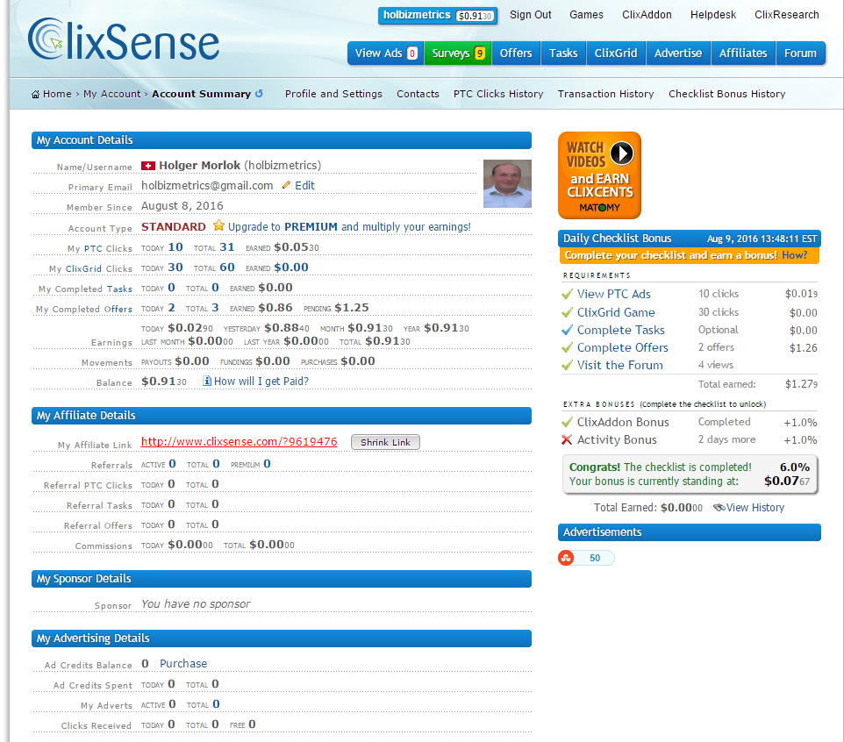
Task: Click the green check beside View PTC Ads
Action: 567,294
